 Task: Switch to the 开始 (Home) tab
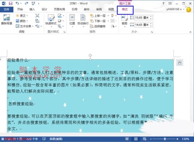click(20, 9)
